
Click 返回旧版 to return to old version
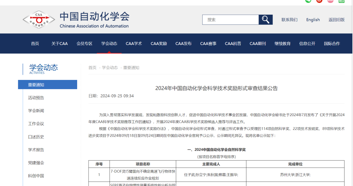(337, 20)
